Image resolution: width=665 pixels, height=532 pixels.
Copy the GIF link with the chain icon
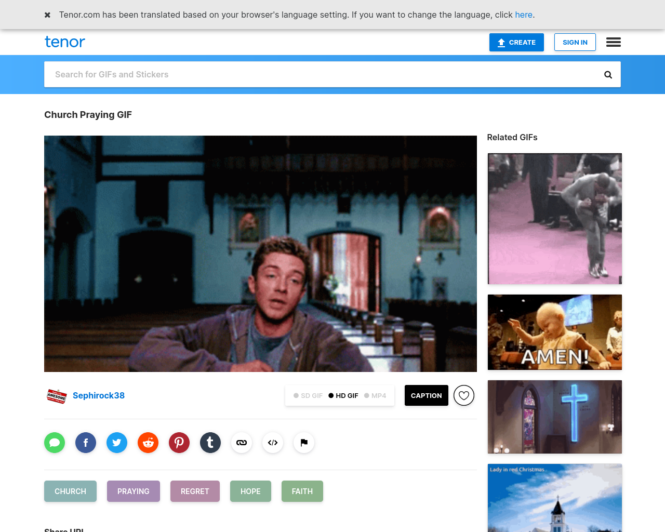click(x=242, y=443)
